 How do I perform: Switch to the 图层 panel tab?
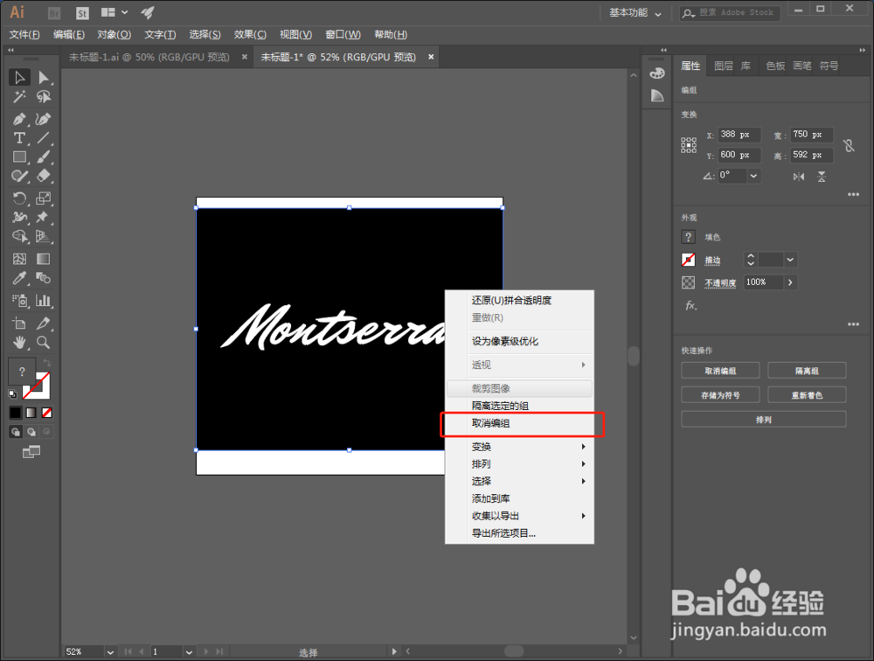[723, 66]
